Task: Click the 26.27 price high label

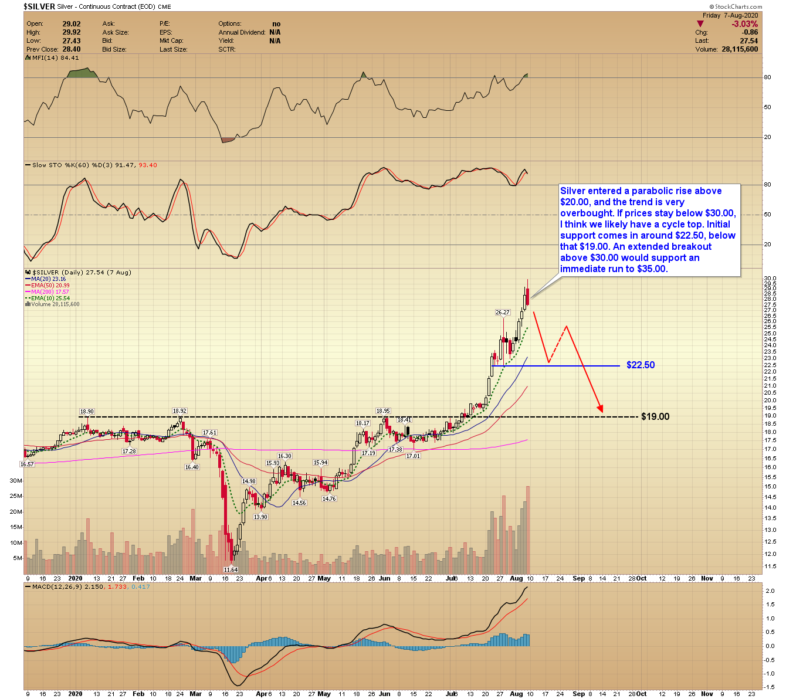Action: coord(503,313)
